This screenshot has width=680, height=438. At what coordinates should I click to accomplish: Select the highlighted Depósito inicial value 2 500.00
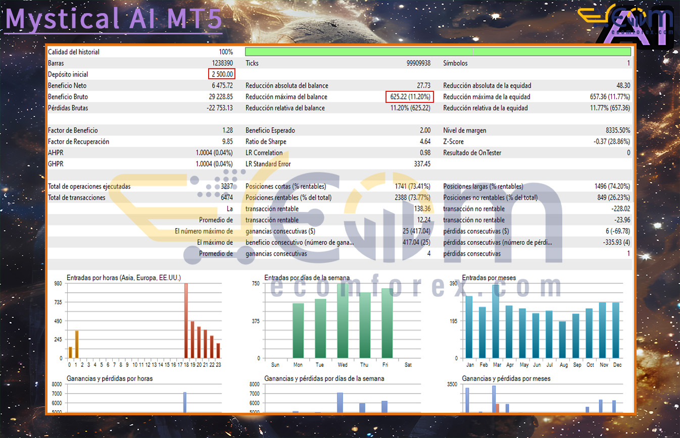coord(221,74)
